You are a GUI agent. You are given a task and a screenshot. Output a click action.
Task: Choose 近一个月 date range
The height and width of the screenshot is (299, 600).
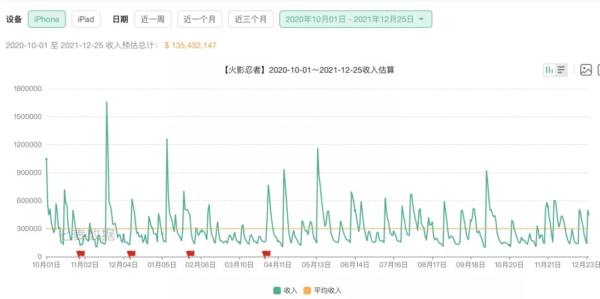tap(200, 19)
